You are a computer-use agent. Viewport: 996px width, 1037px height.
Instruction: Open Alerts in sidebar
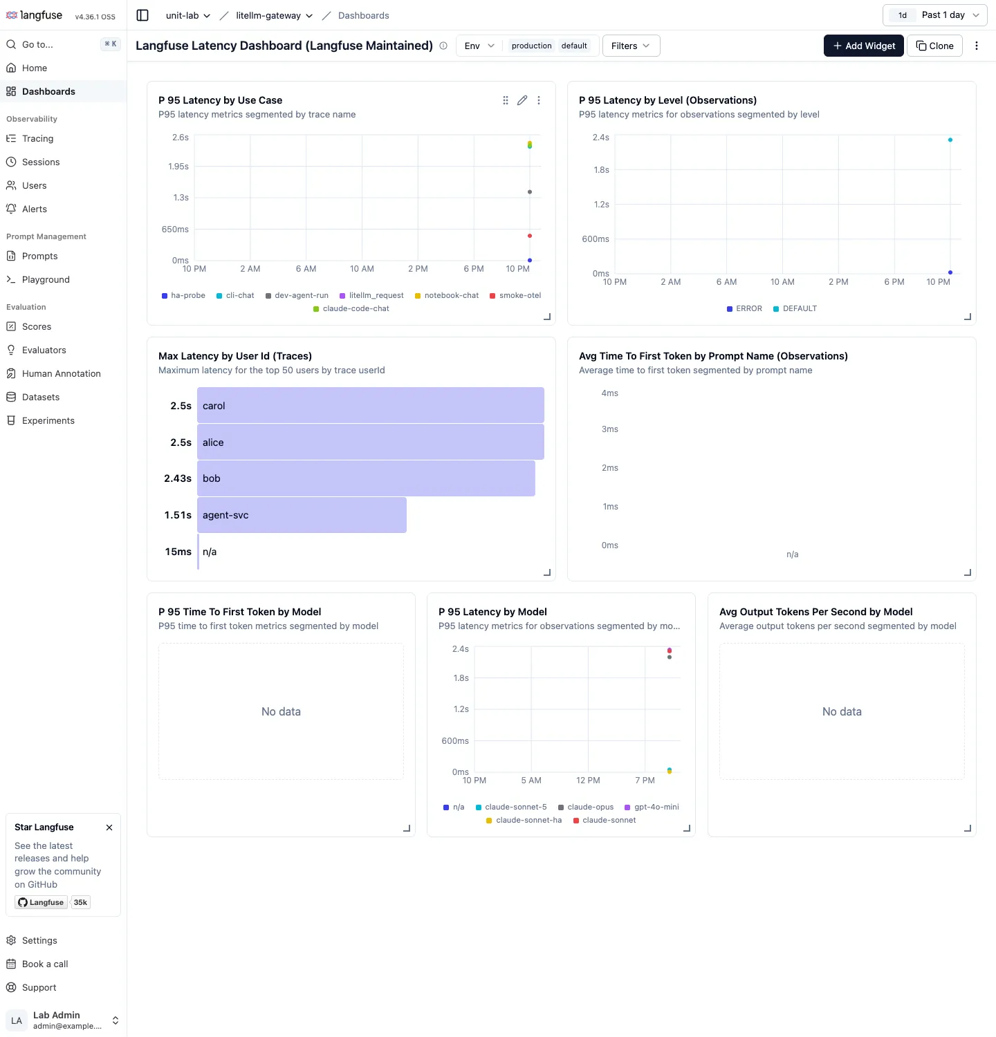click(64, 209)
